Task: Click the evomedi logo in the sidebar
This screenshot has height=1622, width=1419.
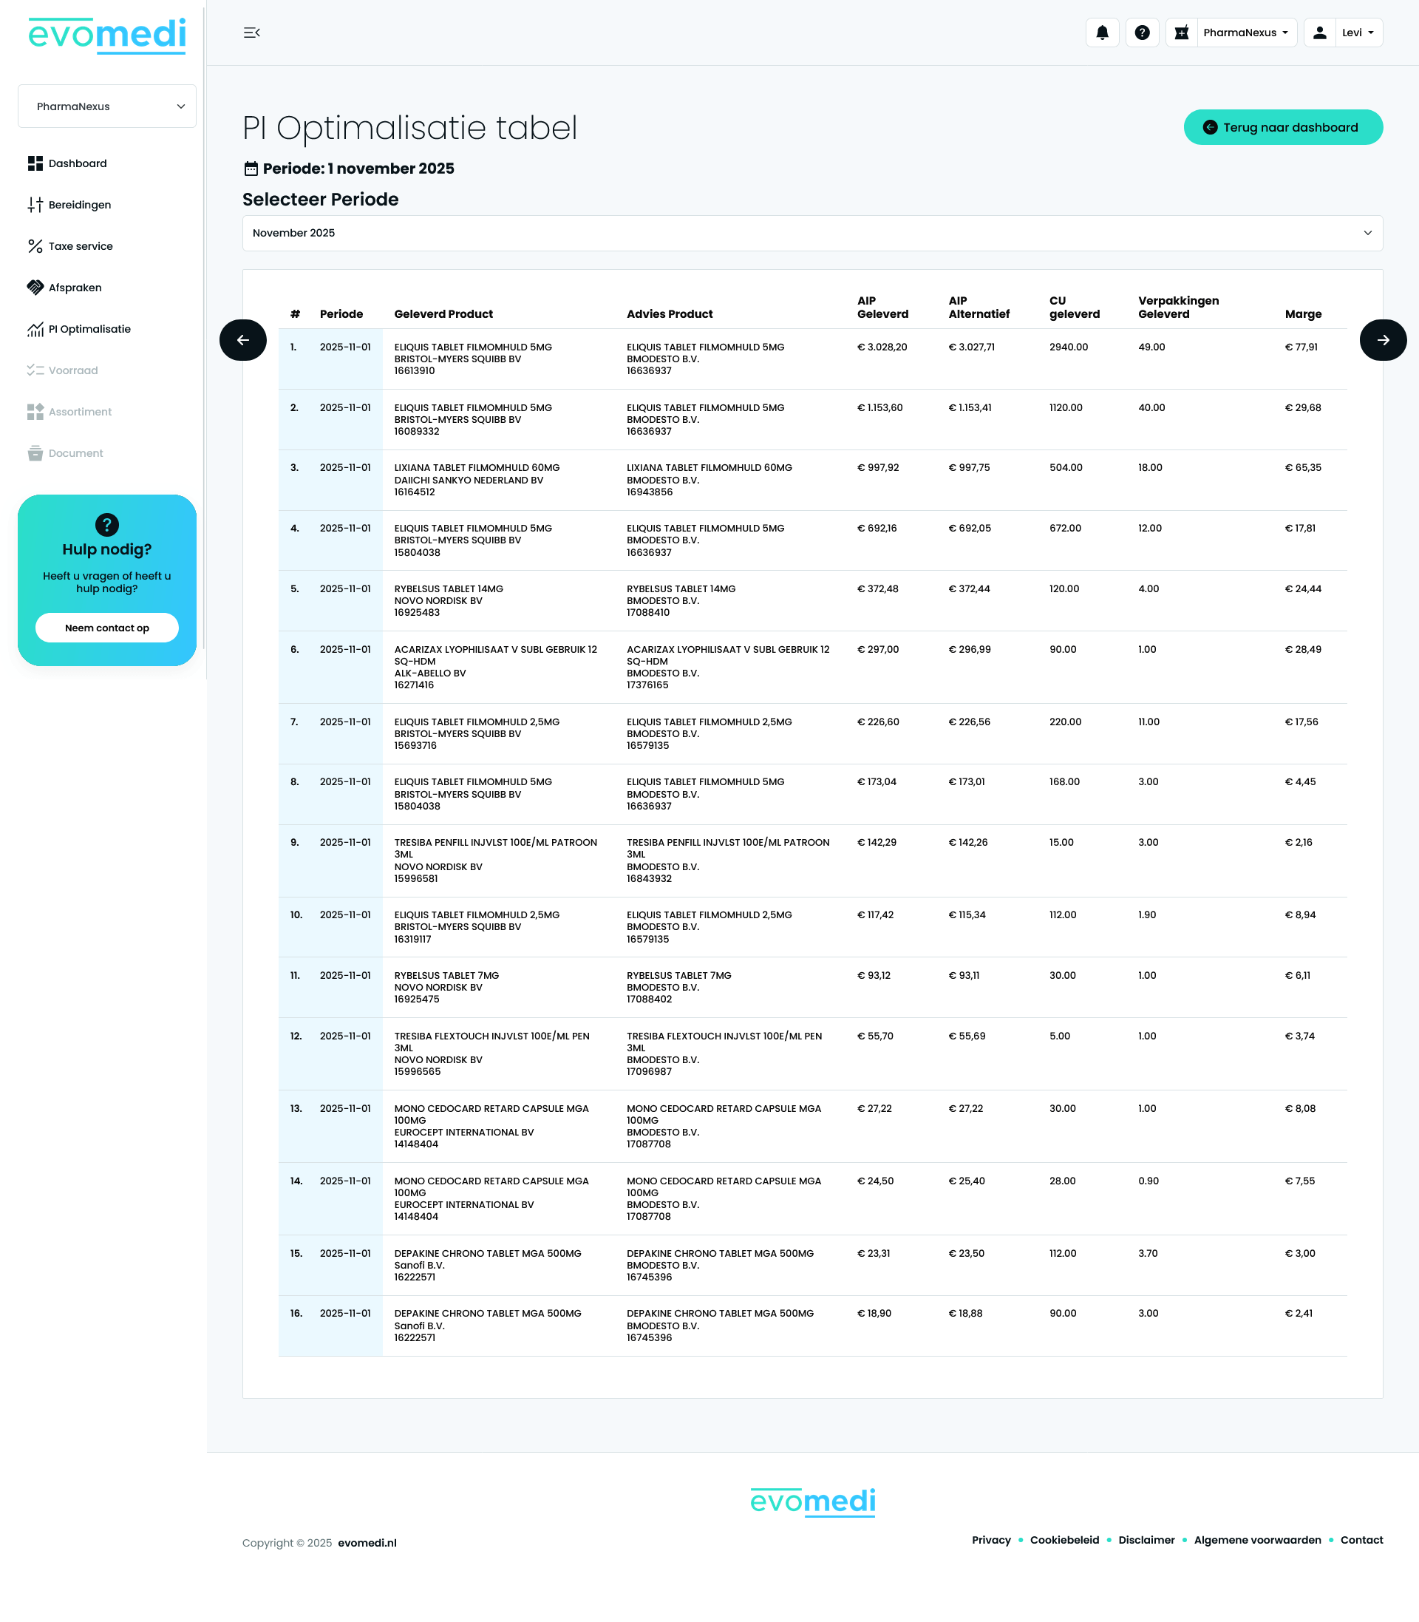Action: [107, 35]
